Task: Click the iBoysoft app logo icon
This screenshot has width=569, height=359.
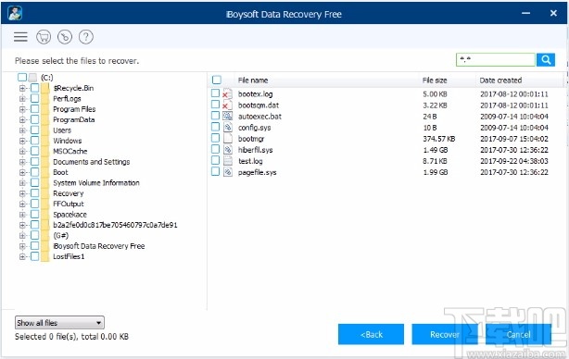Action: pyautogui.click(x=15, y=13)
